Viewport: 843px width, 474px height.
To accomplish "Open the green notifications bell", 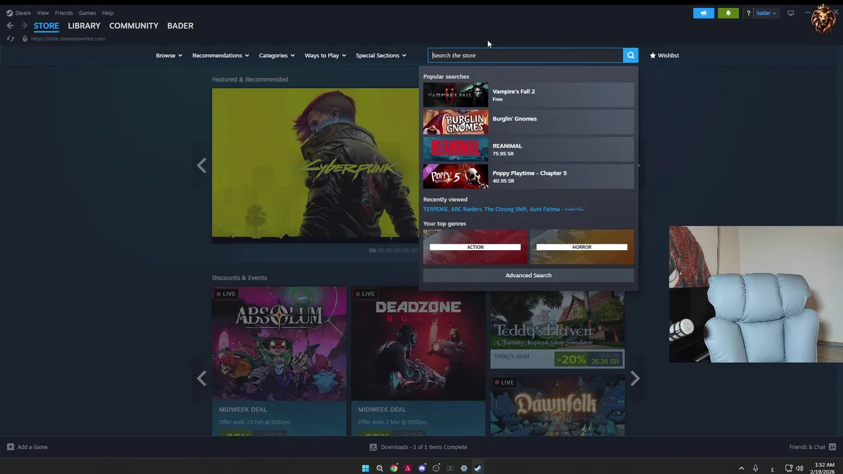I will click(x=728, y=13).
